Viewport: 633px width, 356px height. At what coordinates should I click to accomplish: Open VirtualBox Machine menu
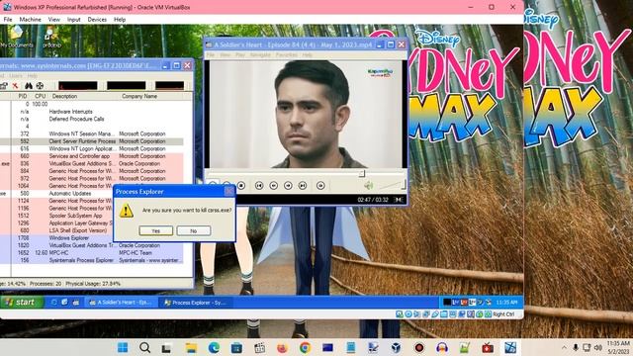coord(31,20)
